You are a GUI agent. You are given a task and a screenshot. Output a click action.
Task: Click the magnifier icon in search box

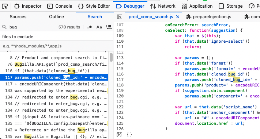point(4,27)
